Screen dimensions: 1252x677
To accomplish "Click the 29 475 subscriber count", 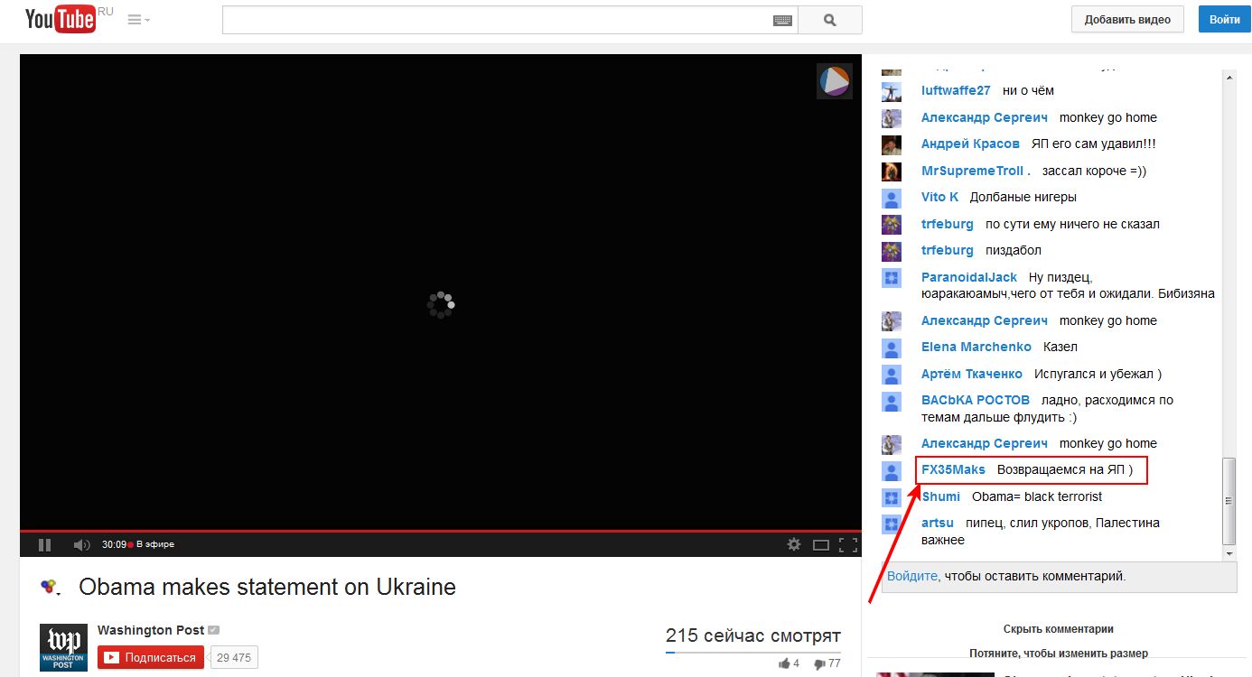I will click(x=235, y=657).
